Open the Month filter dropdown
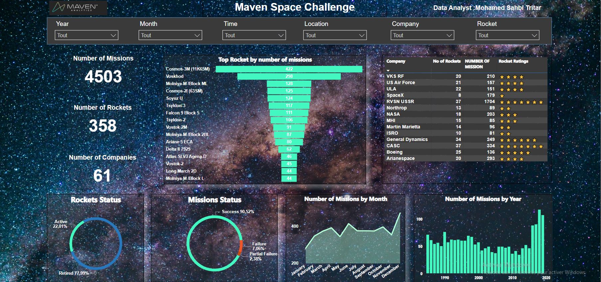This screenshot has height=282, width=601. point(170,35)
